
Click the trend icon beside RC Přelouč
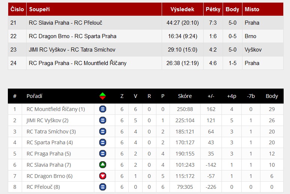click(103, 187)
